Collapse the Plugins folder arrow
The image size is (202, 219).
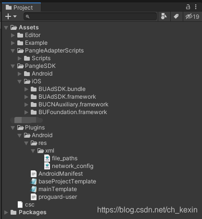pos(13,128)
